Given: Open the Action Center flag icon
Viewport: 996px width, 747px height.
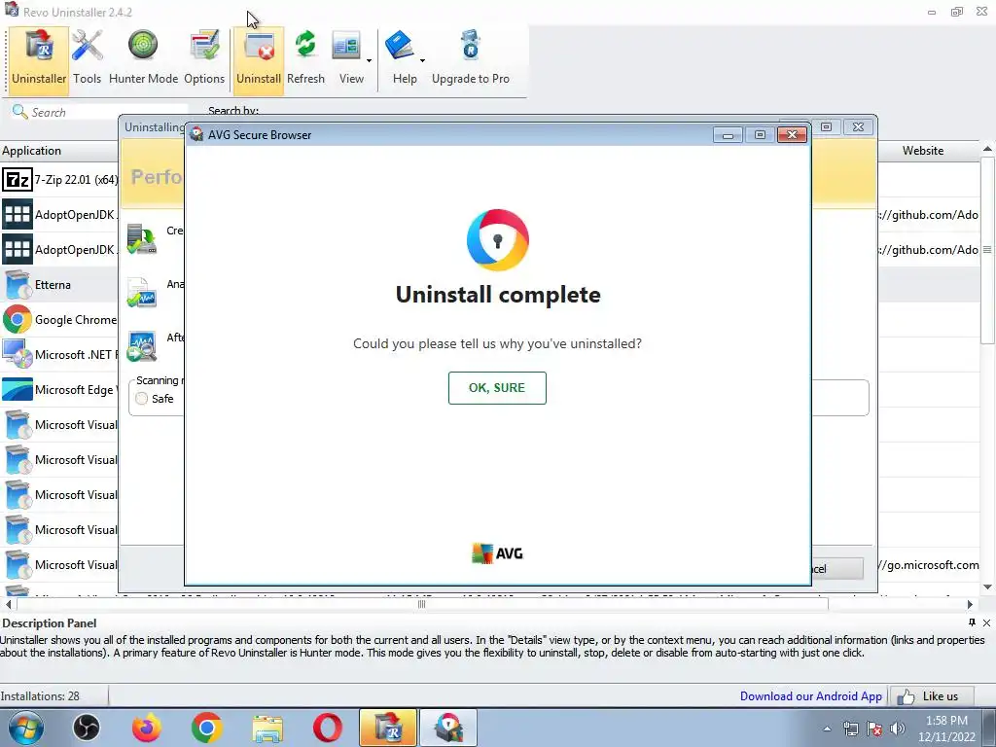Looking at the screenshot, I should click(x=874, y=729).
